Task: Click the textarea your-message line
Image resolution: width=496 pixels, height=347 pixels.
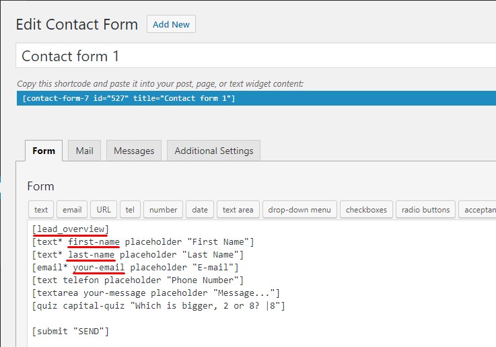Action: (156, 293)
